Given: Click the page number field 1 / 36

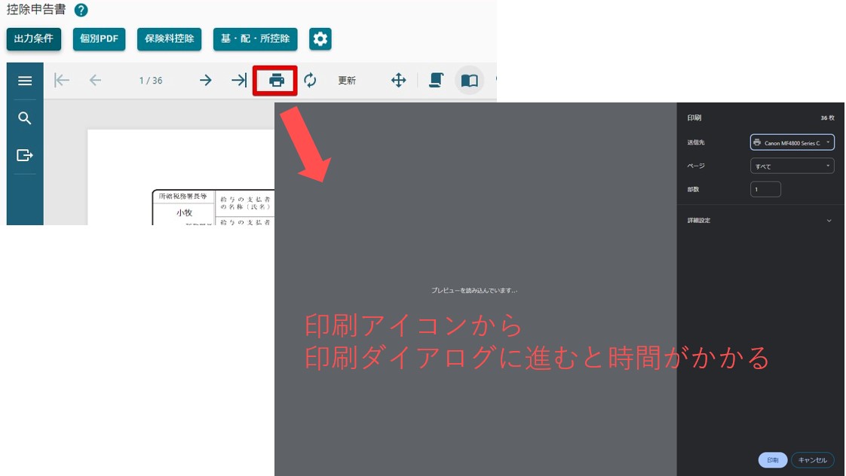Looking at the screenshot, I should [x=151, y=81].
